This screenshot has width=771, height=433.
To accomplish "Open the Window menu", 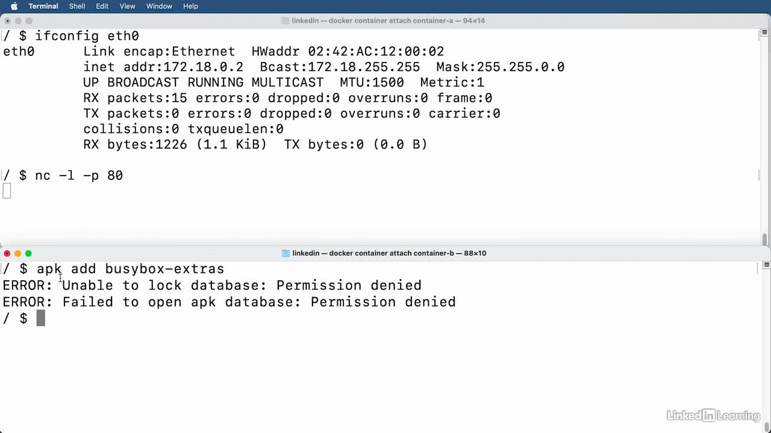I will (x=159, y=6).
